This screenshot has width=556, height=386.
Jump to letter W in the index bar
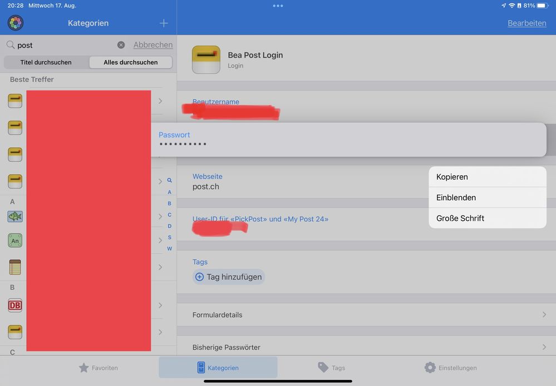(x=170, y=249)
